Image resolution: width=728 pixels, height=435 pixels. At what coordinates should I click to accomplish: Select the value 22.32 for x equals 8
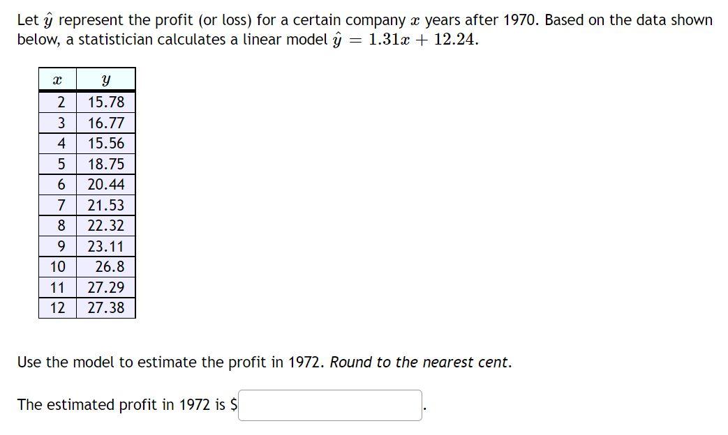[x=105, y=224]
